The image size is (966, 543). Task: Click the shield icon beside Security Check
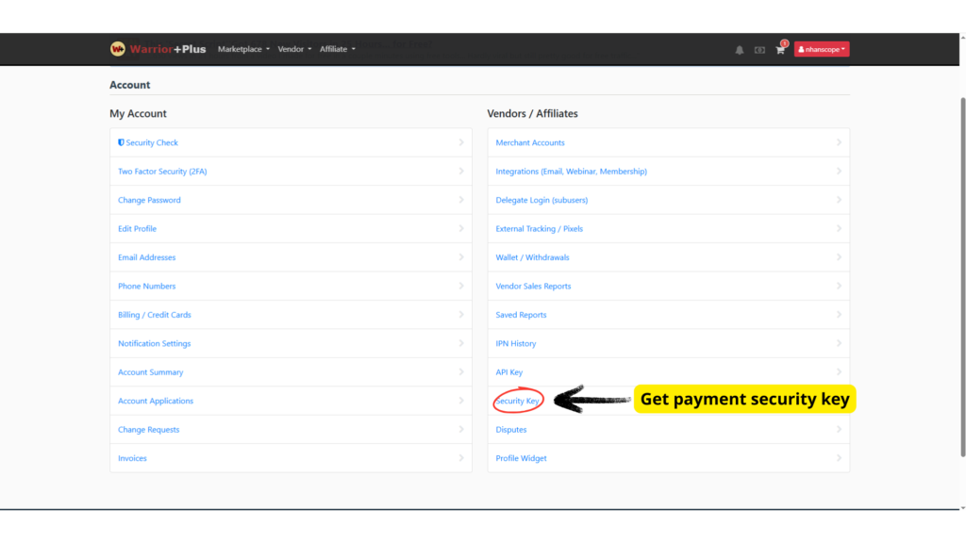[x=121, y=142]
